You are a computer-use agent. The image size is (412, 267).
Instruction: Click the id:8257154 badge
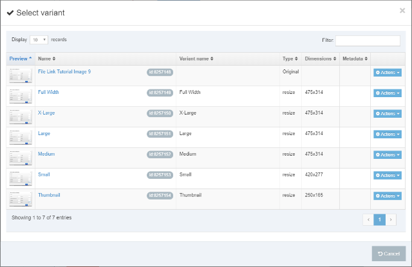160,196
